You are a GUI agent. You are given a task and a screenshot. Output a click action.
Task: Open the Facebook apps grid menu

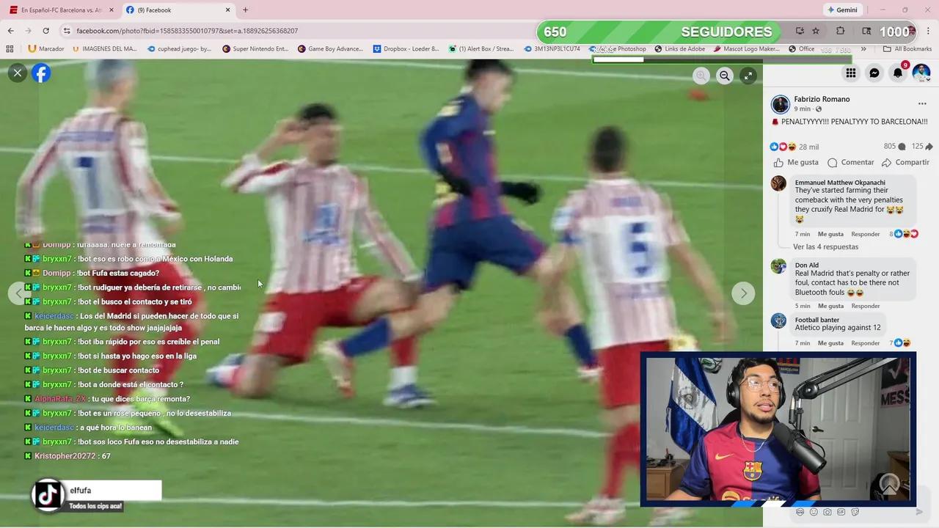click(851, 73)
